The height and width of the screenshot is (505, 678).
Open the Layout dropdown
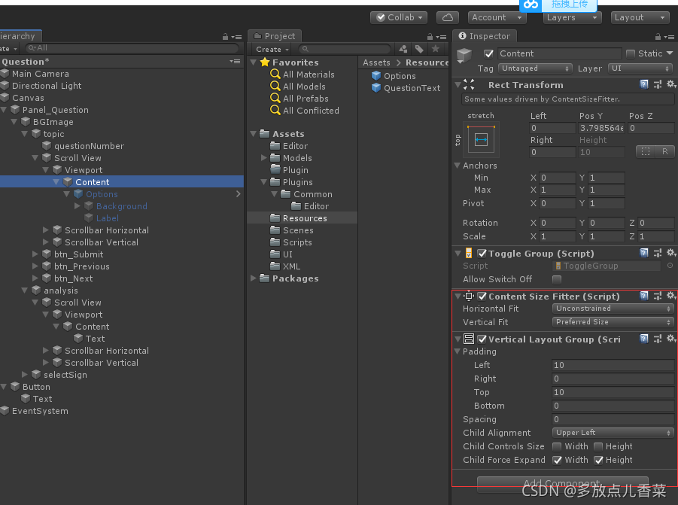(x=640, y=17)
